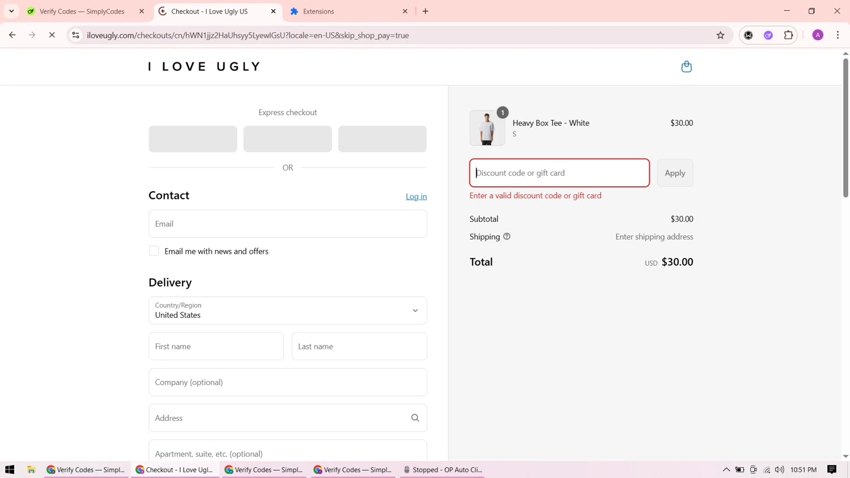Click the address search magnifier icon
This screenshot has height=478, width=850.
click(x=415, y=418)
